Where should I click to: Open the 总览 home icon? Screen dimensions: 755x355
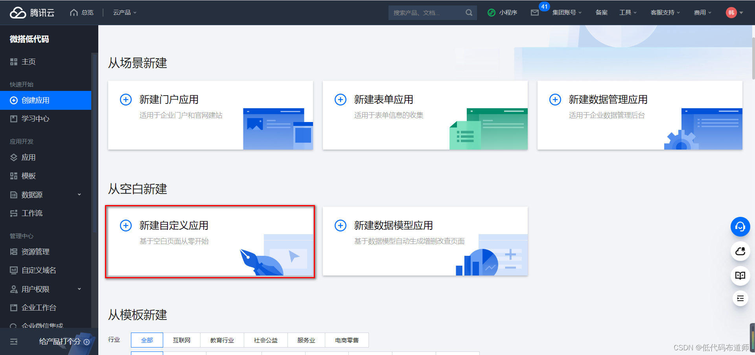pos(74,13)
